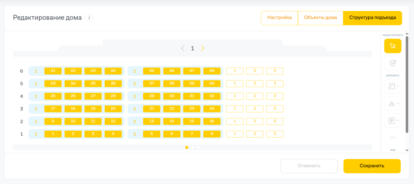Select apartment 14

[x=171, y=121]
